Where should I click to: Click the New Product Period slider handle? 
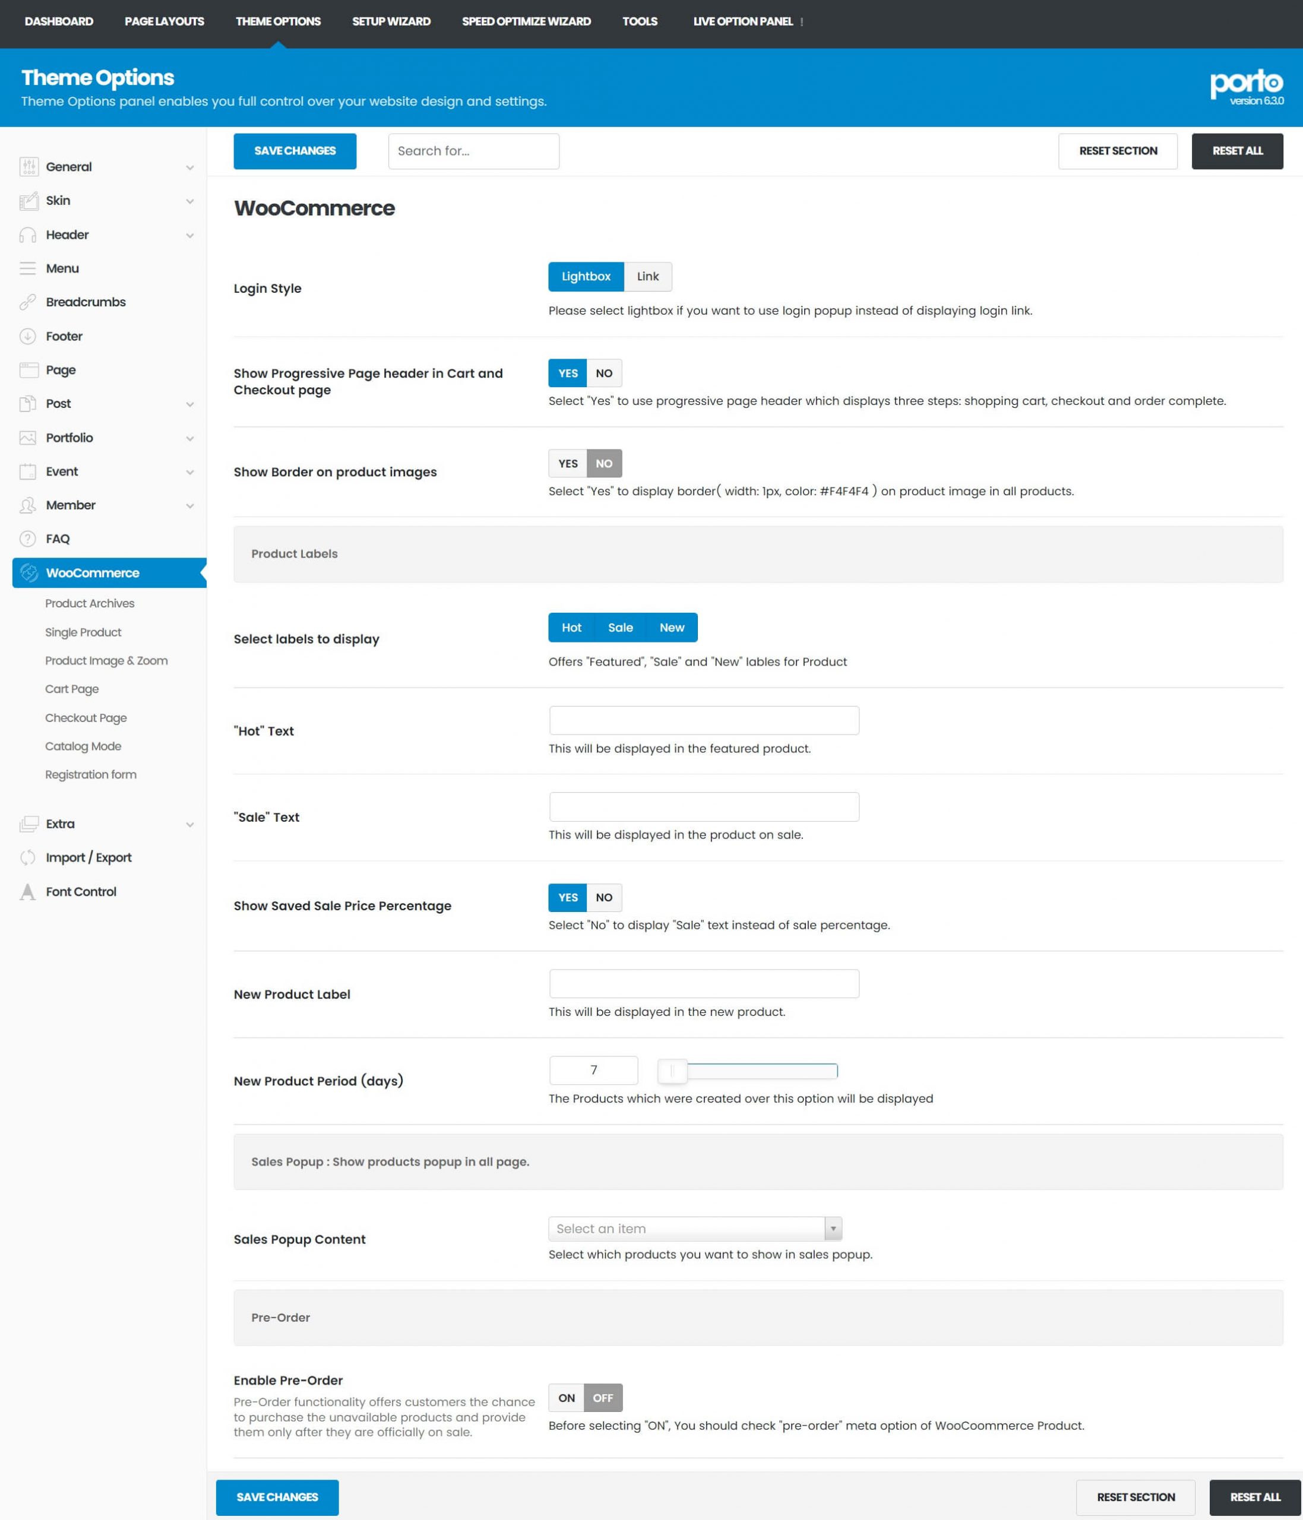(672, 1071)
